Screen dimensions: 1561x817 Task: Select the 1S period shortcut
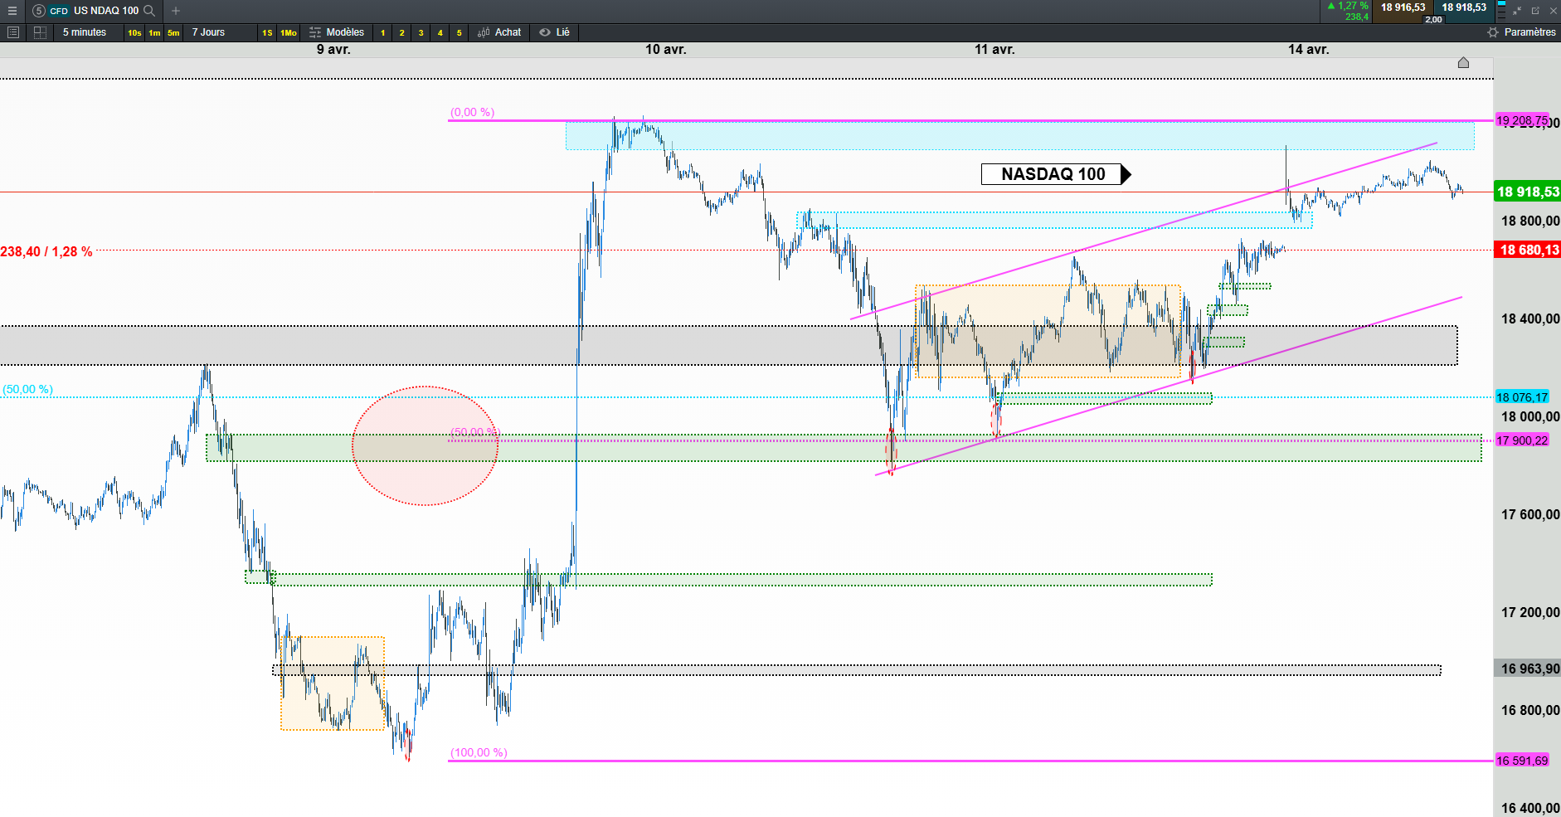pyautogui.click(x=267, y=33)
